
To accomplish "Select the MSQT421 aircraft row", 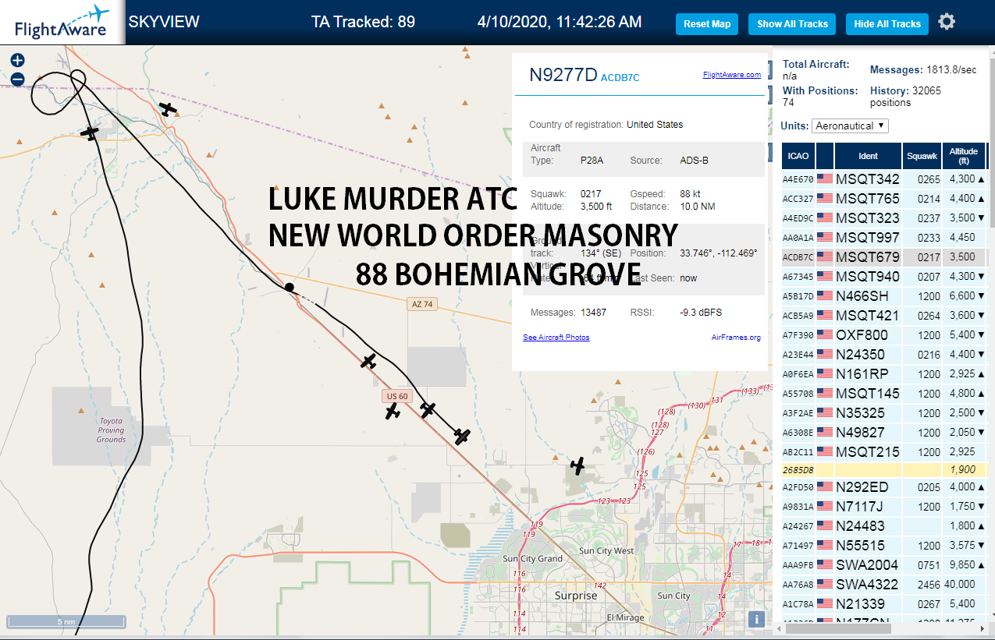I will click(x=884, y=316).
